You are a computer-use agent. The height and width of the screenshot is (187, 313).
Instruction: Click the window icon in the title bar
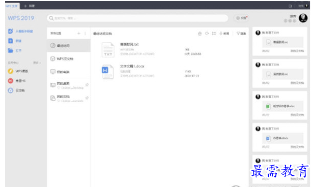(x=290, y=6)
